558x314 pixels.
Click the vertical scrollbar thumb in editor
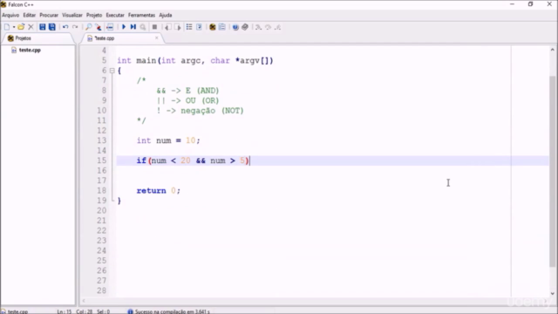click(552, 171)
